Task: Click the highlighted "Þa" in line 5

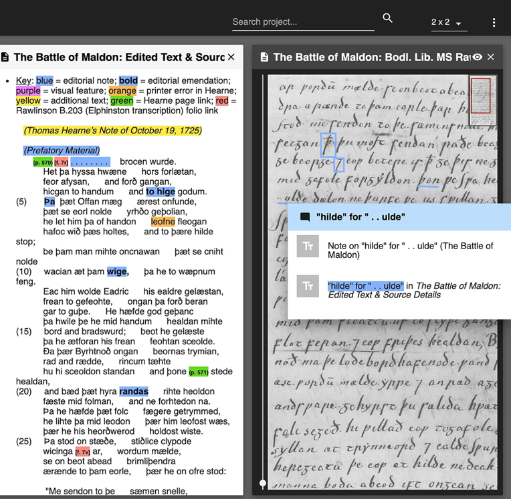Action: (49, 202)
